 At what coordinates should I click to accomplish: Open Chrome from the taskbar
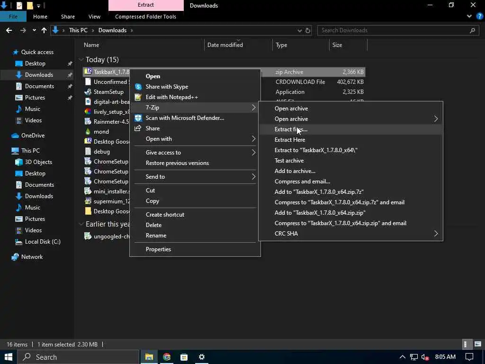click(x=167, y=357)
